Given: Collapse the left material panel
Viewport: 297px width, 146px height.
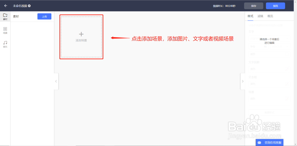Looking at the screenshot, I should point(56,81).
